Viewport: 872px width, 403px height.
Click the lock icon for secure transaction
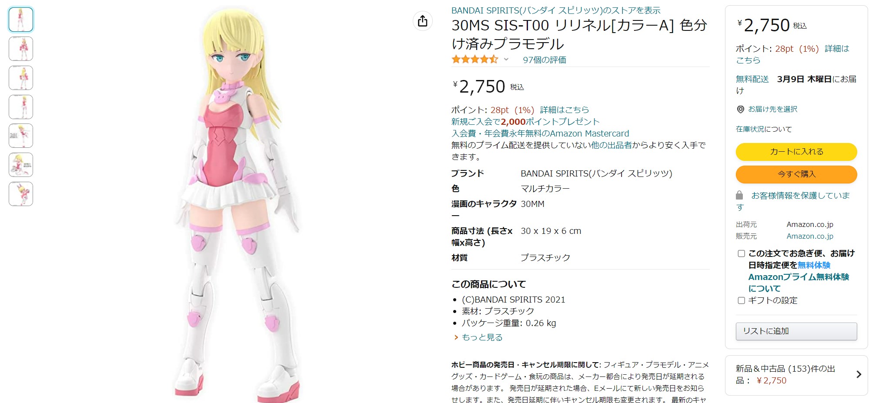point(739,195)
